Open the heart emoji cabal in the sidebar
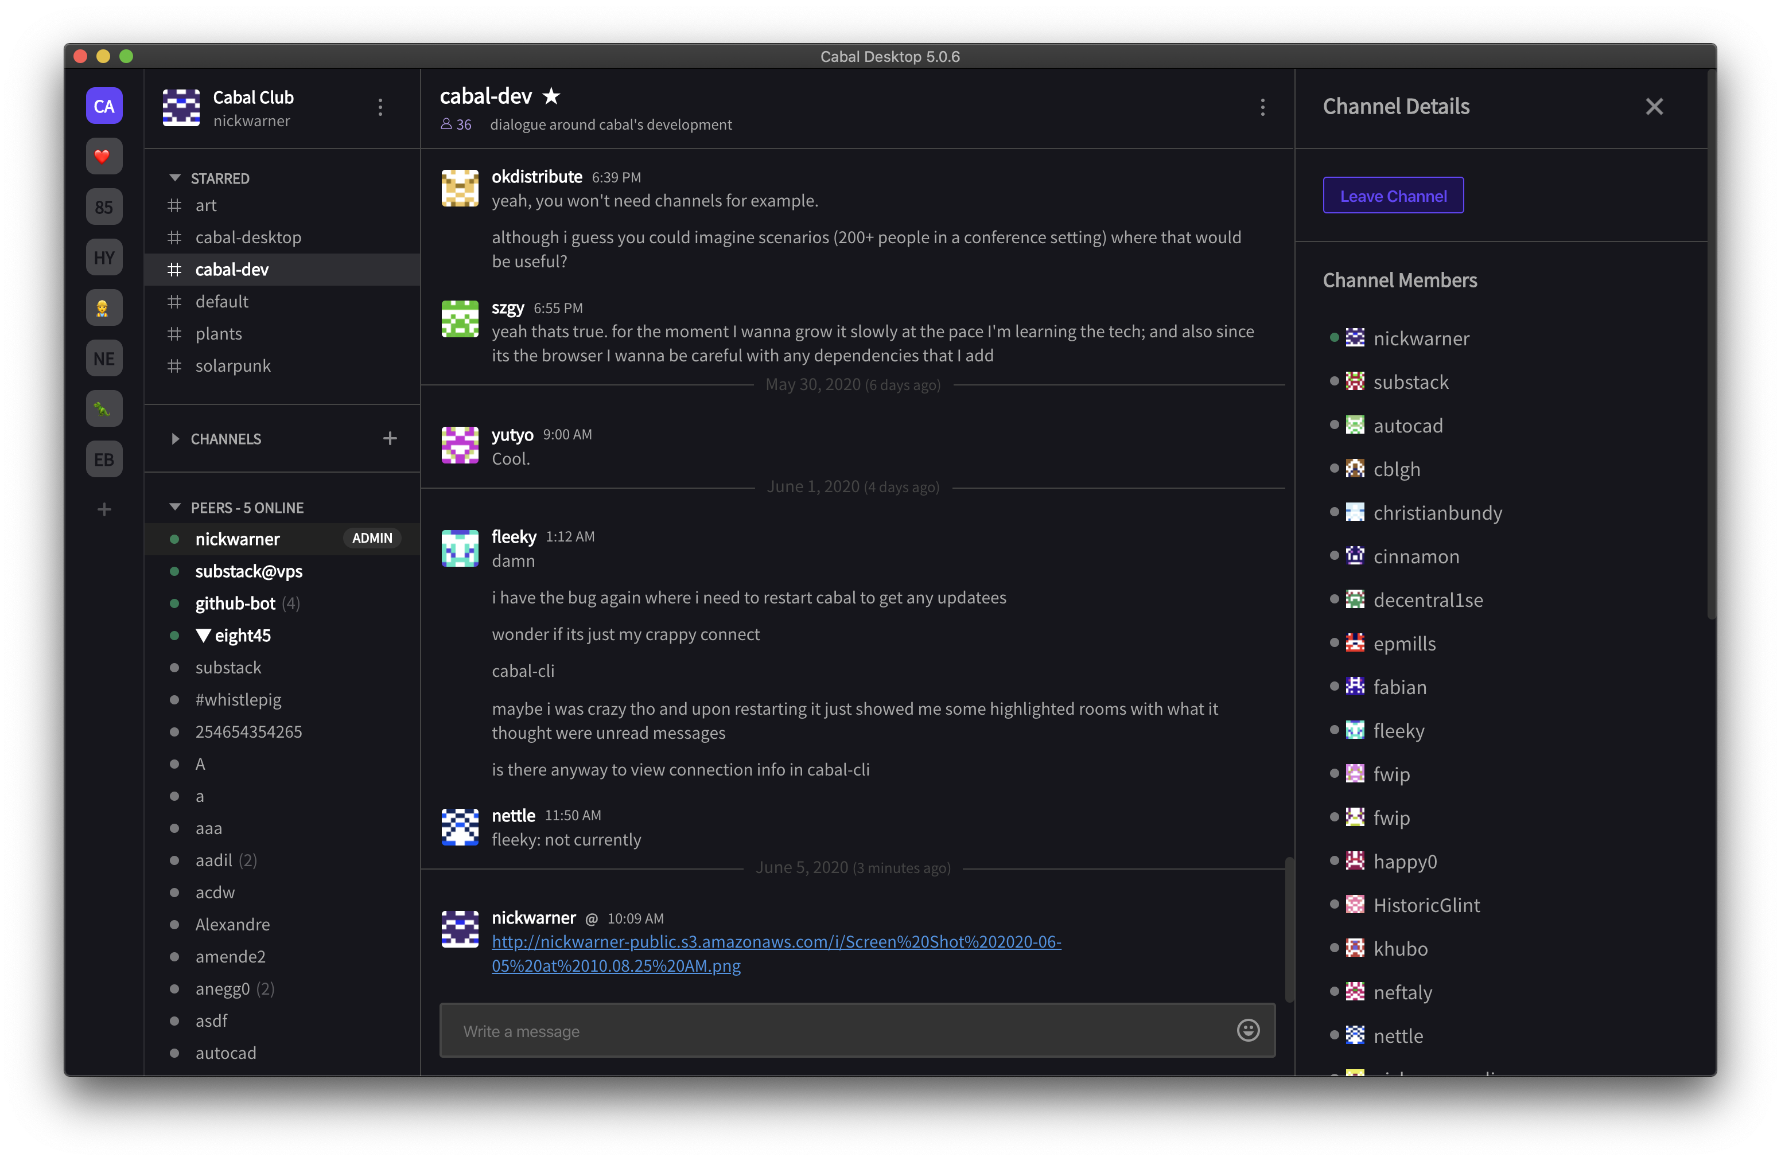The height and width of the screenshot is (1161, 1781). click(104, 157)
